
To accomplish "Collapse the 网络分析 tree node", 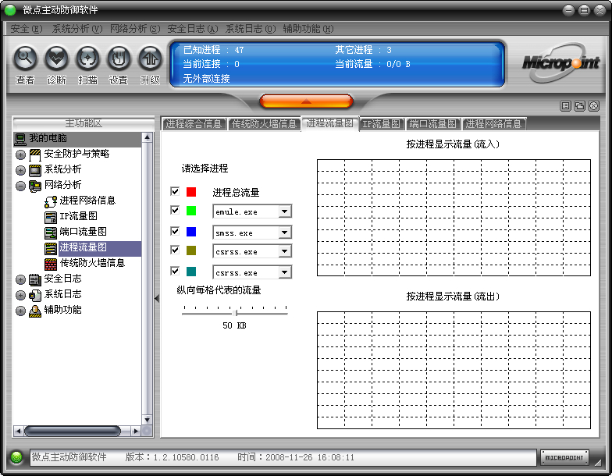I will [x=20, y=186].
